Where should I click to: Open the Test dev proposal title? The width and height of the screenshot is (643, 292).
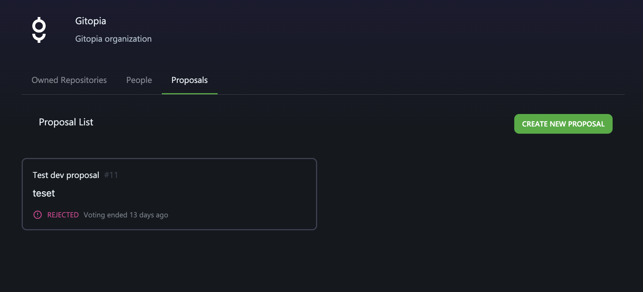tap(66, 175)
